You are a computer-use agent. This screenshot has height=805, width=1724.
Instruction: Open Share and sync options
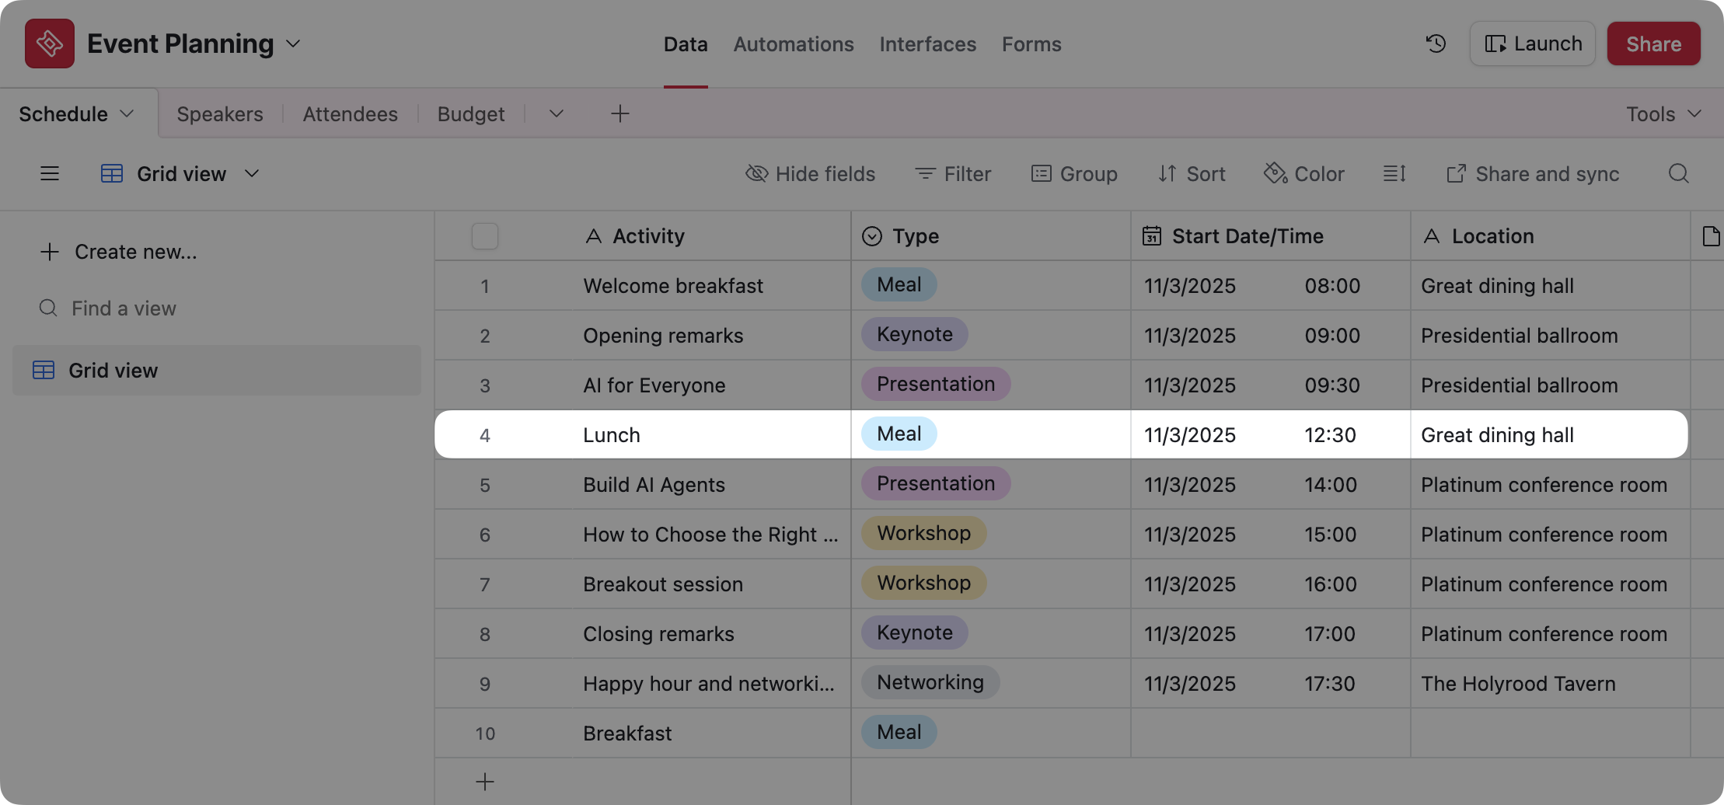point(1533,173)
